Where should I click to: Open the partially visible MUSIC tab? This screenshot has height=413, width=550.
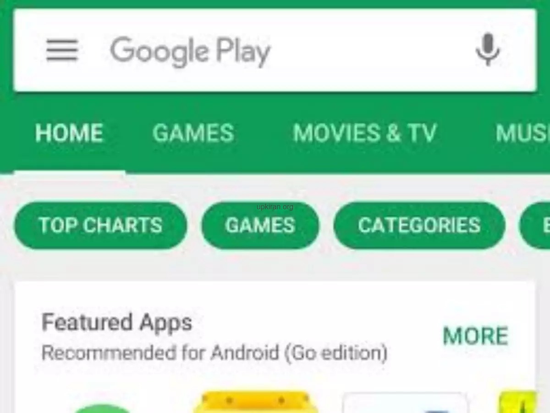coord(522,133)
